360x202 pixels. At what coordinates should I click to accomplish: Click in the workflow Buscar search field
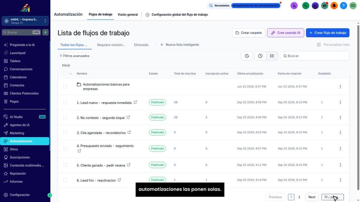(x=315, y=56)
